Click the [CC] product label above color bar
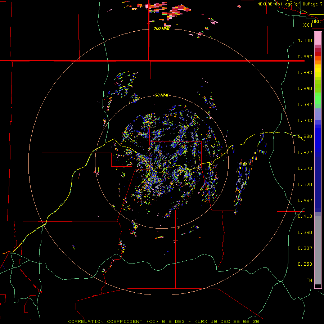This screenshot has height=324, width=324. [307, 25]
